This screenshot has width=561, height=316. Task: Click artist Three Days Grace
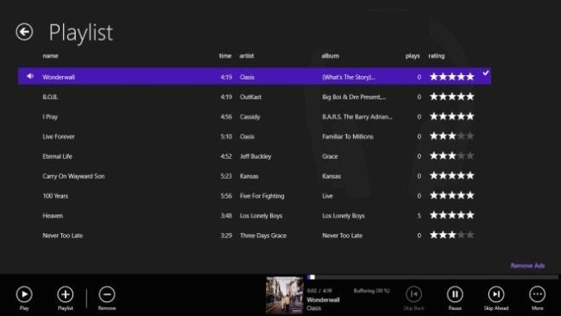pos(263,236)
